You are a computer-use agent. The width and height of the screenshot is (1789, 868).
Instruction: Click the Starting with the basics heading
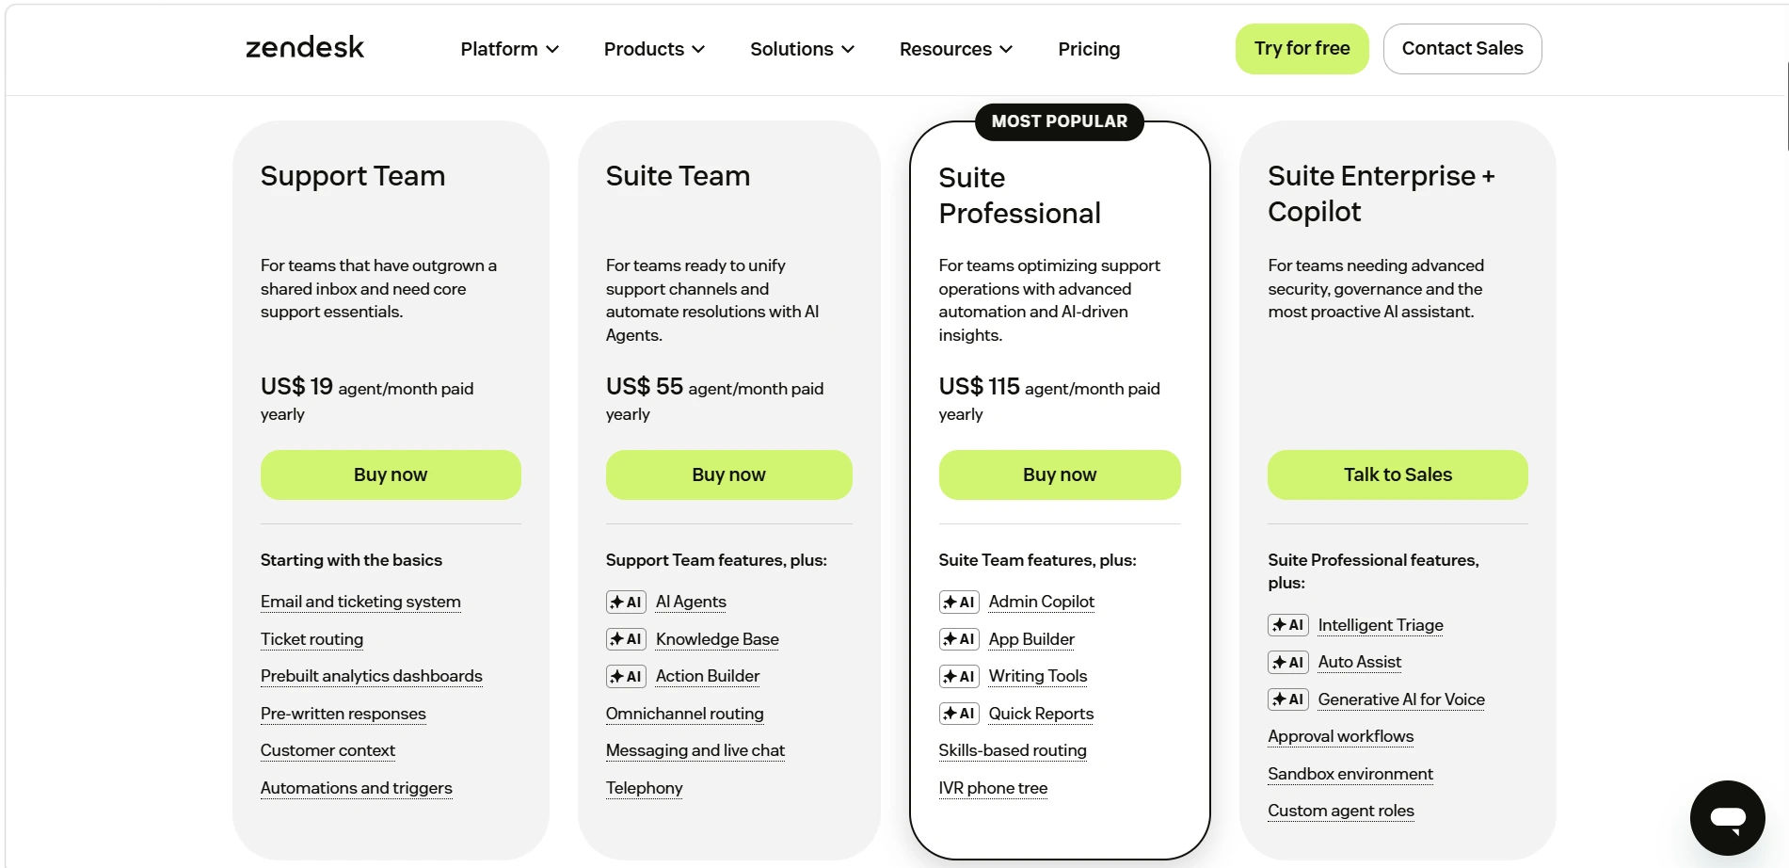351,560
